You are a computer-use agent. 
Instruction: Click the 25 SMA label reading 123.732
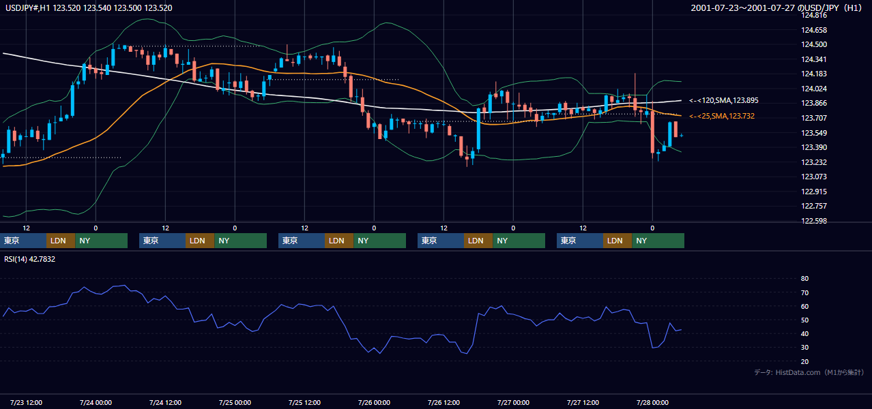coord(722,116)
